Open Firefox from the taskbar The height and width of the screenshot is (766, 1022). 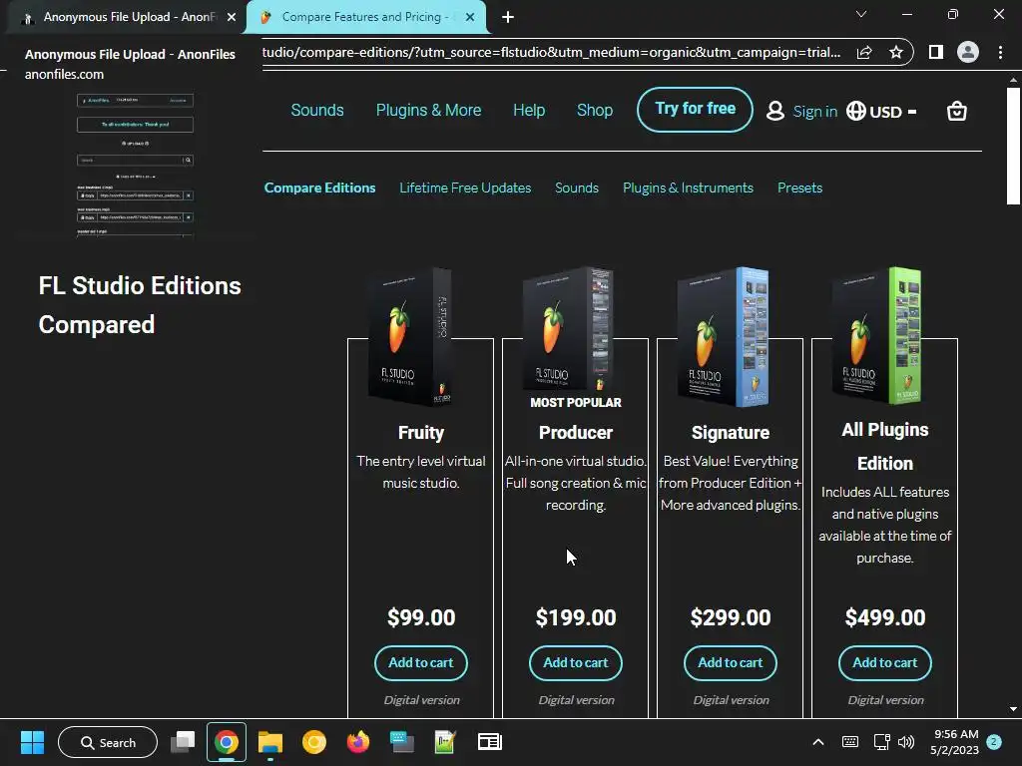tap(358, 742)
